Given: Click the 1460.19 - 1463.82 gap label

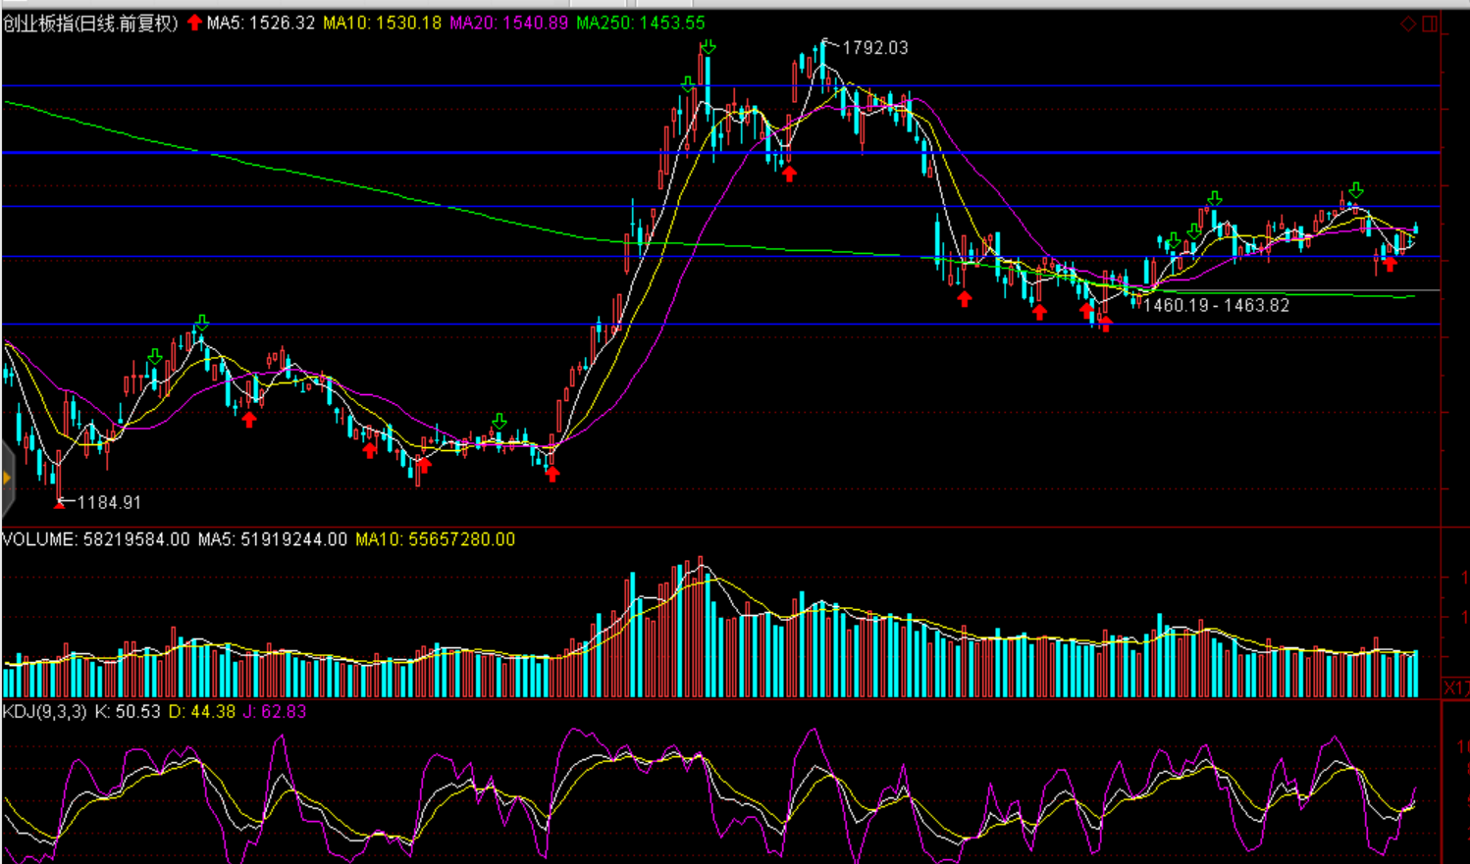Looking at the screenshot, I should [1216, 305].
